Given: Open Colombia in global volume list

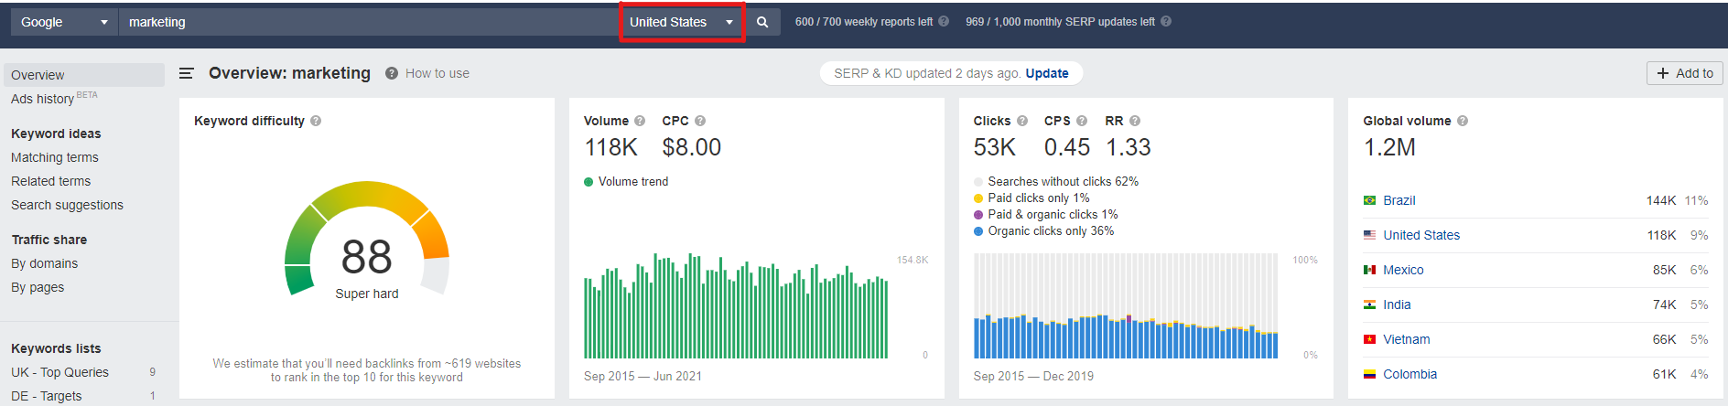Looking at the screenshot, I should tap(1409, 374).
